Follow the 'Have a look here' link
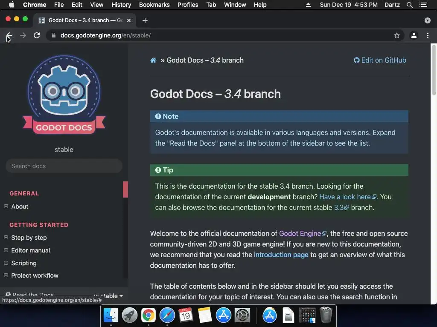437x327 pixels. [x=347, y=197]
